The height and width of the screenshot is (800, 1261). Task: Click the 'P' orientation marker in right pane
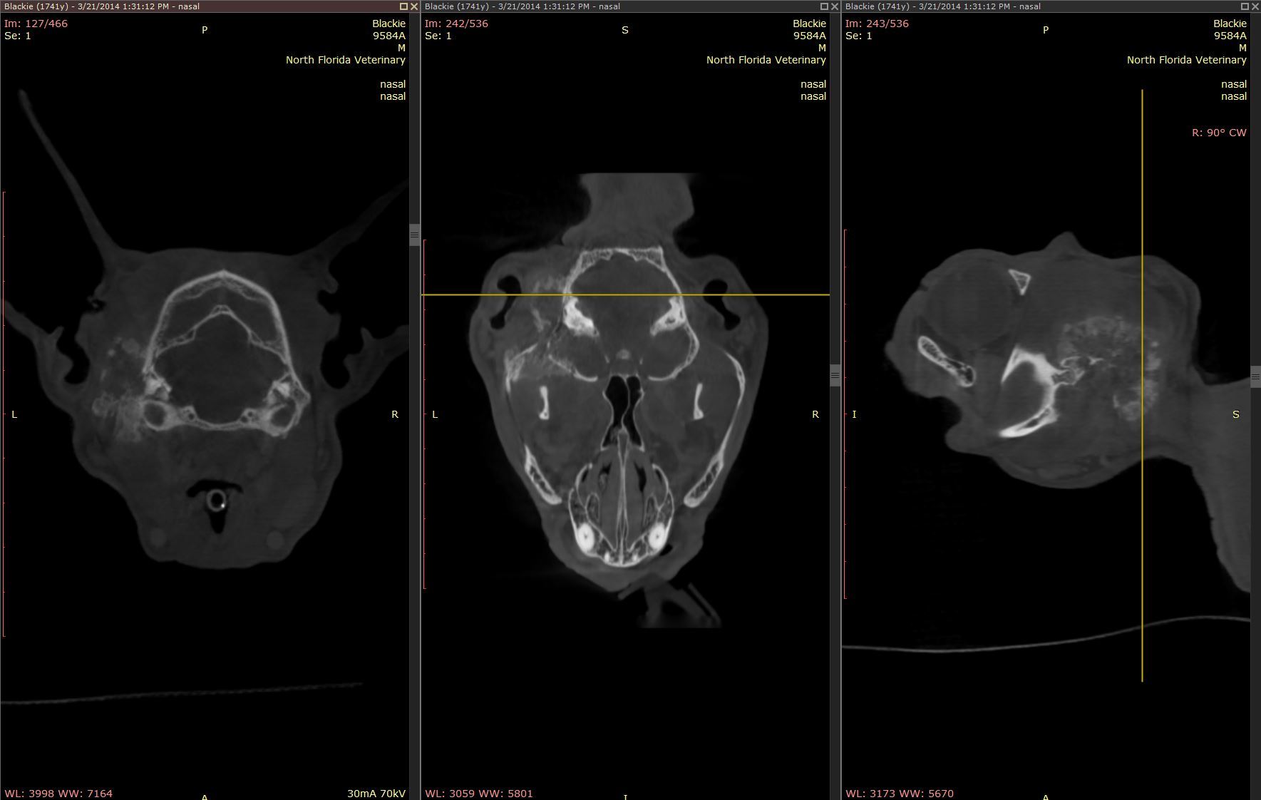(1046, 30)
